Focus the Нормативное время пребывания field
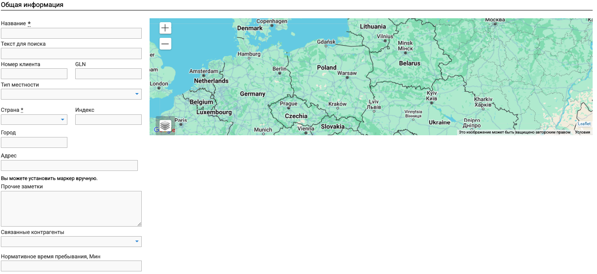 point(71,266)
